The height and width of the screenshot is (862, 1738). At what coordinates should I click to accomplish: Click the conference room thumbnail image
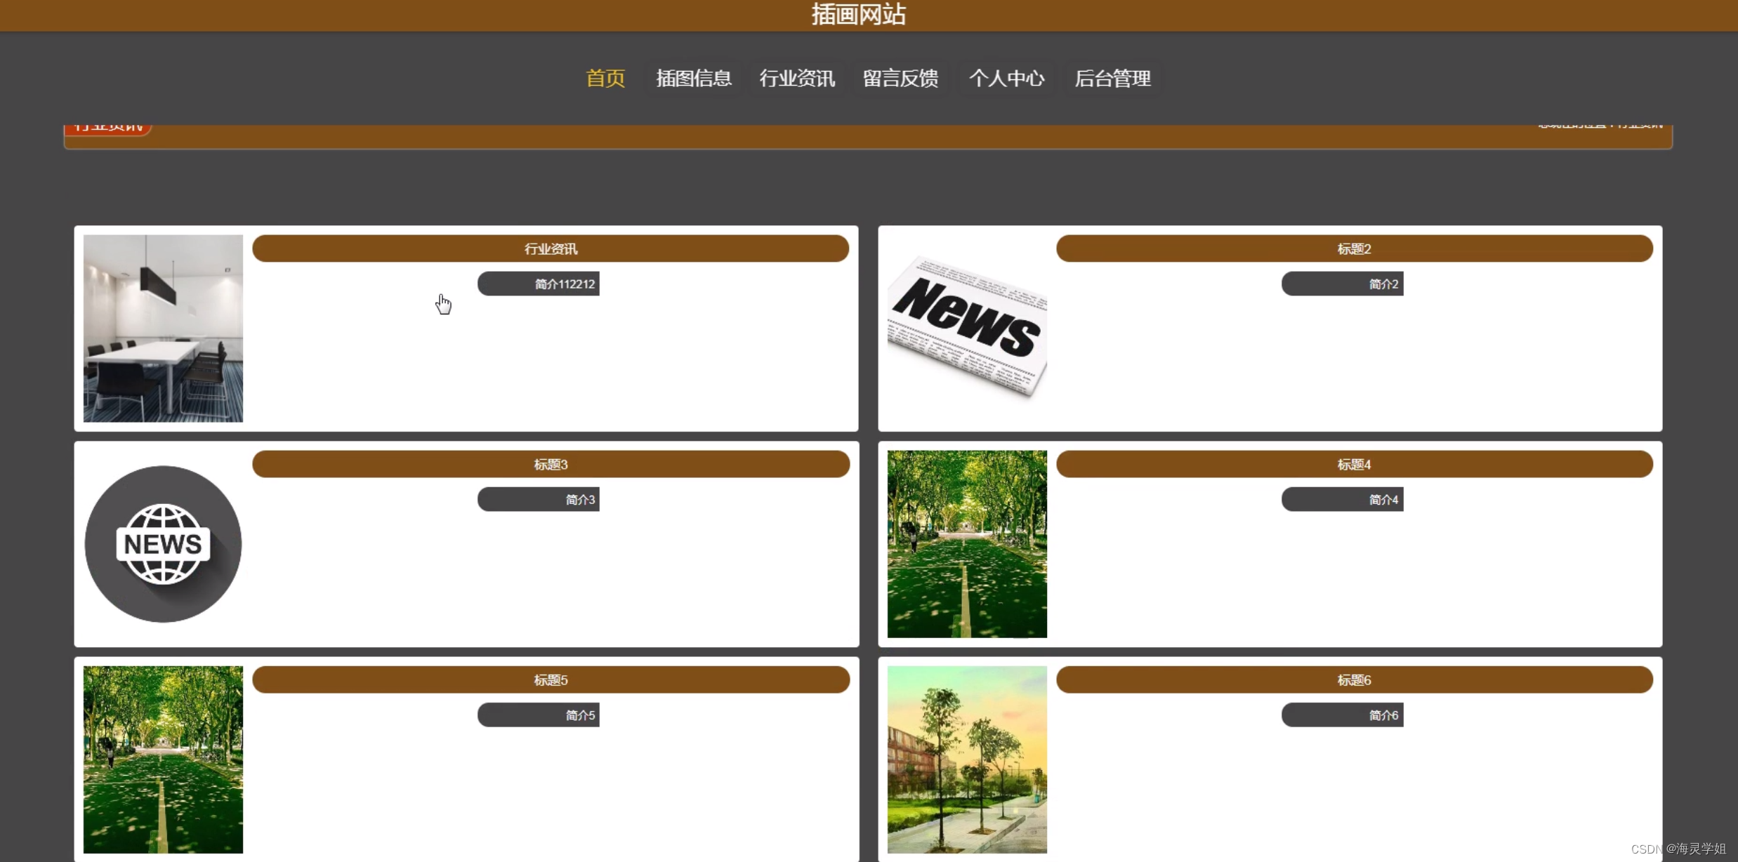tap(163, 328)
